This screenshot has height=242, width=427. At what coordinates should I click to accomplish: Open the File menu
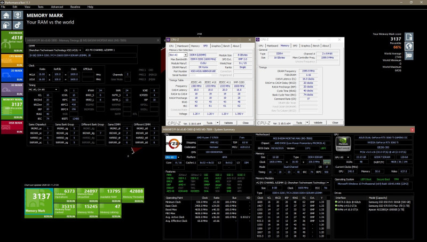coord(3,7)
